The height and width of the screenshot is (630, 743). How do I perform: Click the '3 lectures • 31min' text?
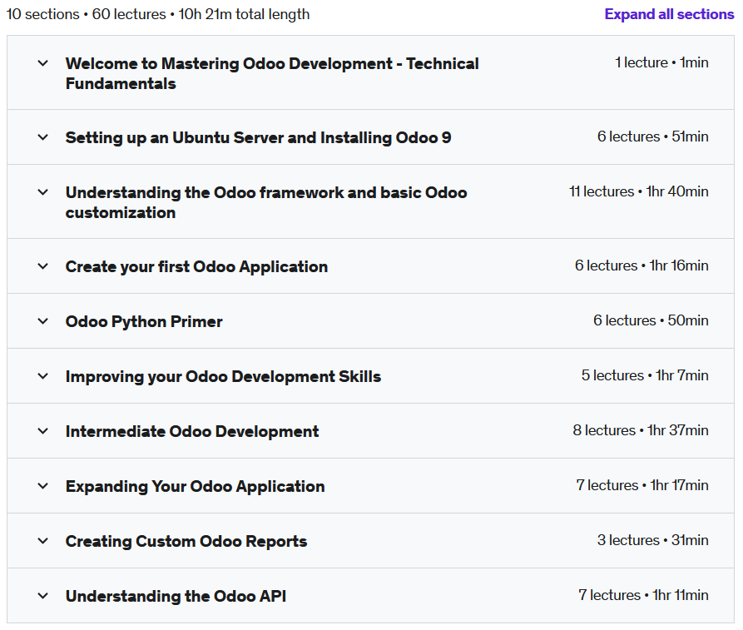653,540
